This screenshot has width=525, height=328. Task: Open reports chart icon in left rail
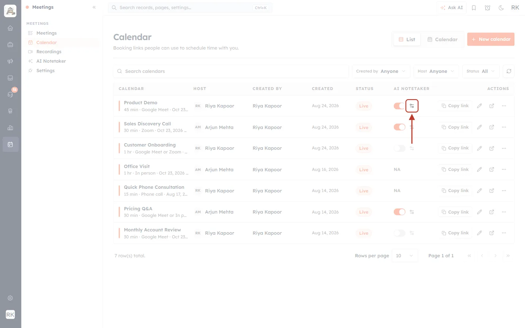(x=10, y=128)
